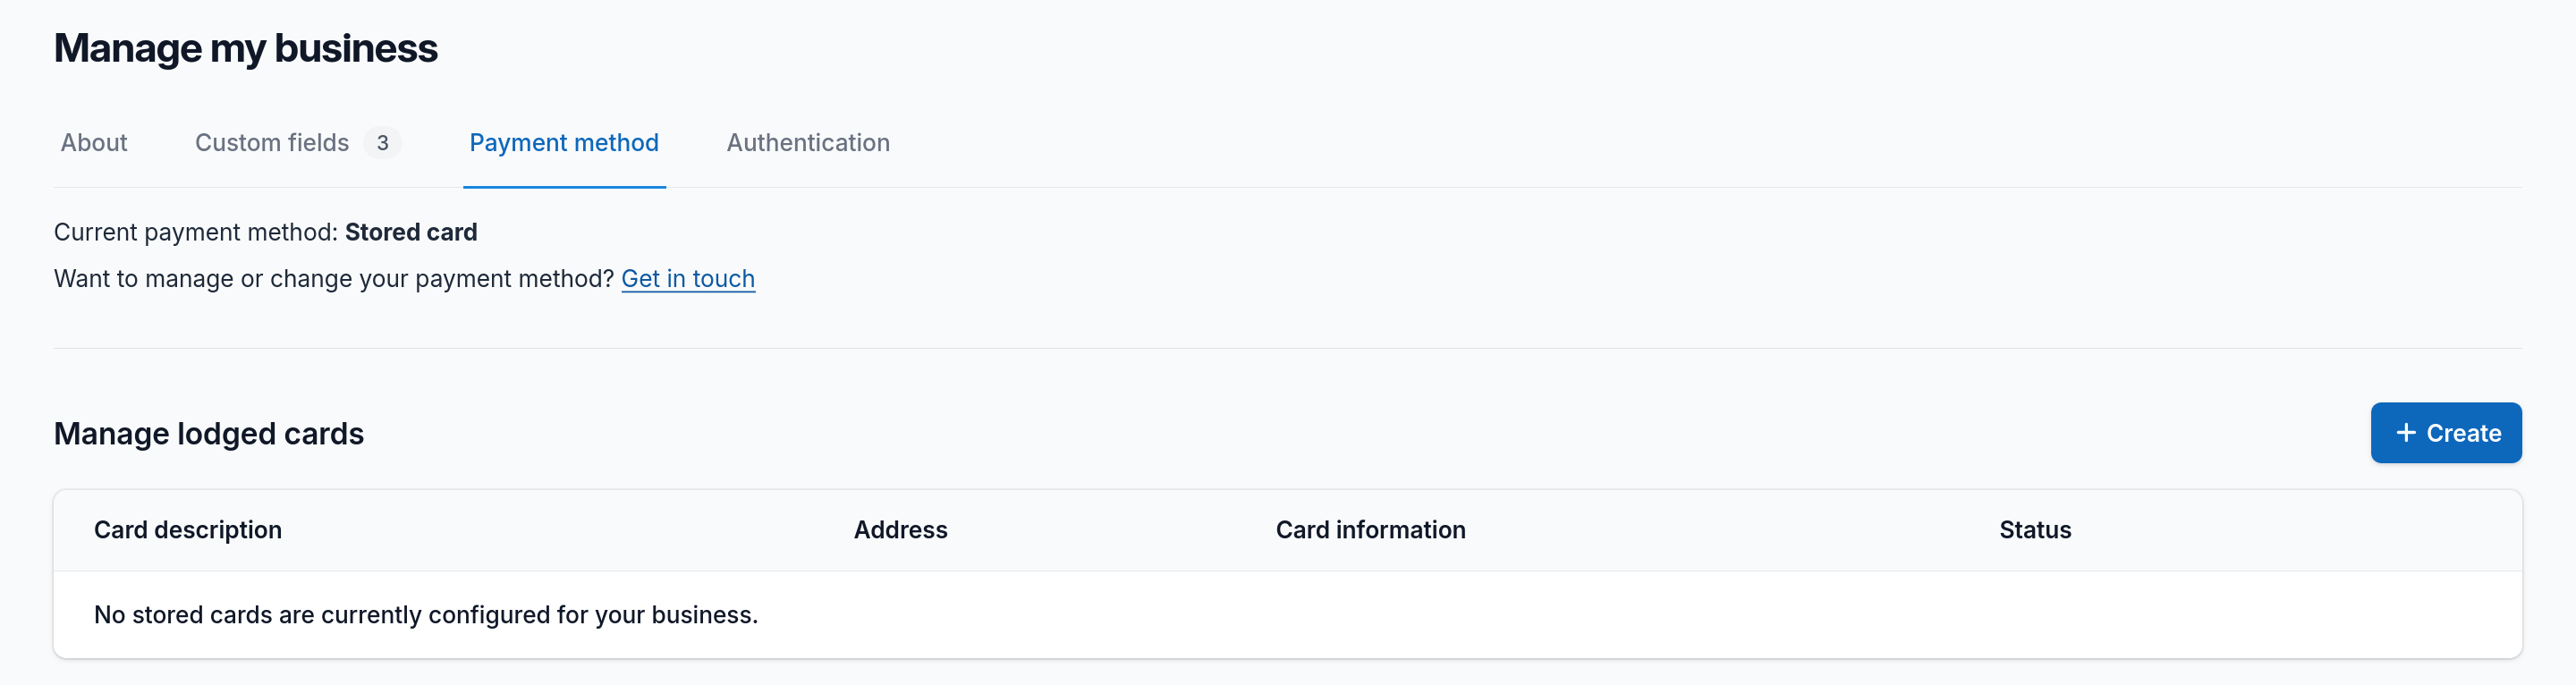Viewport: 2576px width, 685px height.
Task: Go to the Authentication tab
Action: pyautogui.click(x=808, y=143)
